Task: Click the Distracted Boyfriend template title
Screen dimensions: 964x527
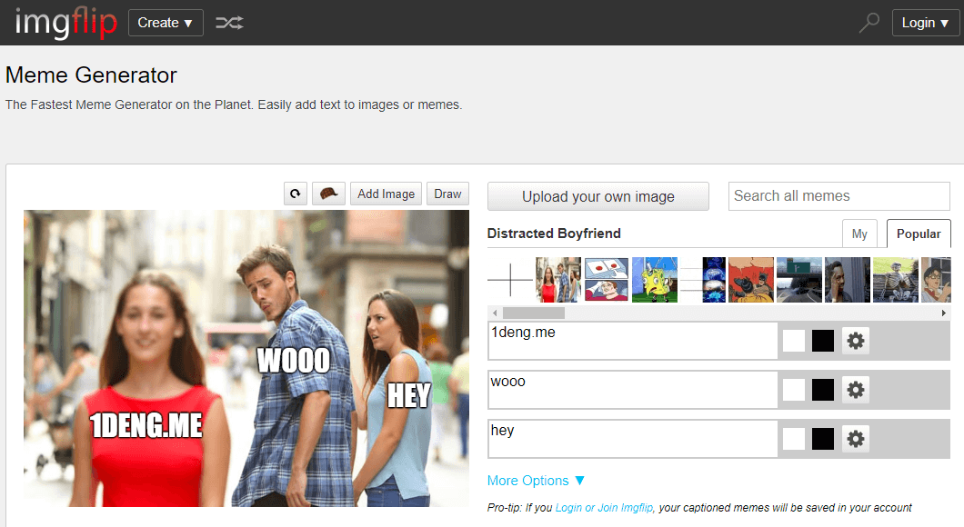Action: (x=554, y=234)
